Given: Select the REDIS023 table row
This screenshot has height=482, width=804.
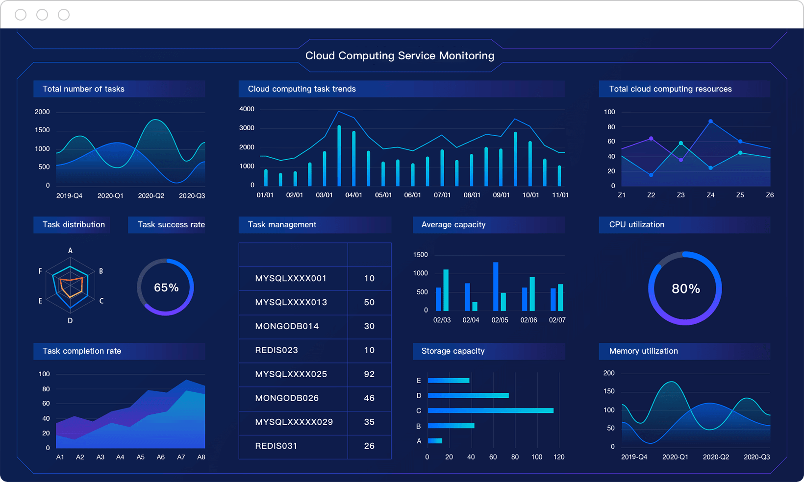Looking at the screenshot, I should [x=315, y=350].
